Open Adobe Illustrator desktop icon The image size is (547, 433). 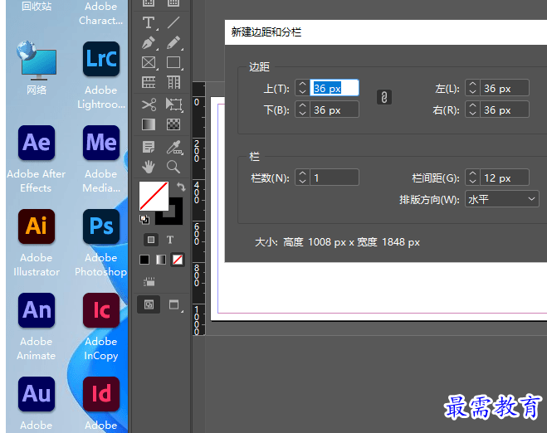point(37,243)
